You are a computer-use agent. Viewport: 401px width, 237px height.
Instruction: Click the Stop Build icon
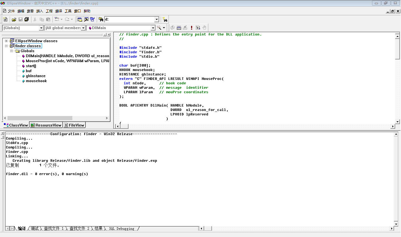[185, 28]
